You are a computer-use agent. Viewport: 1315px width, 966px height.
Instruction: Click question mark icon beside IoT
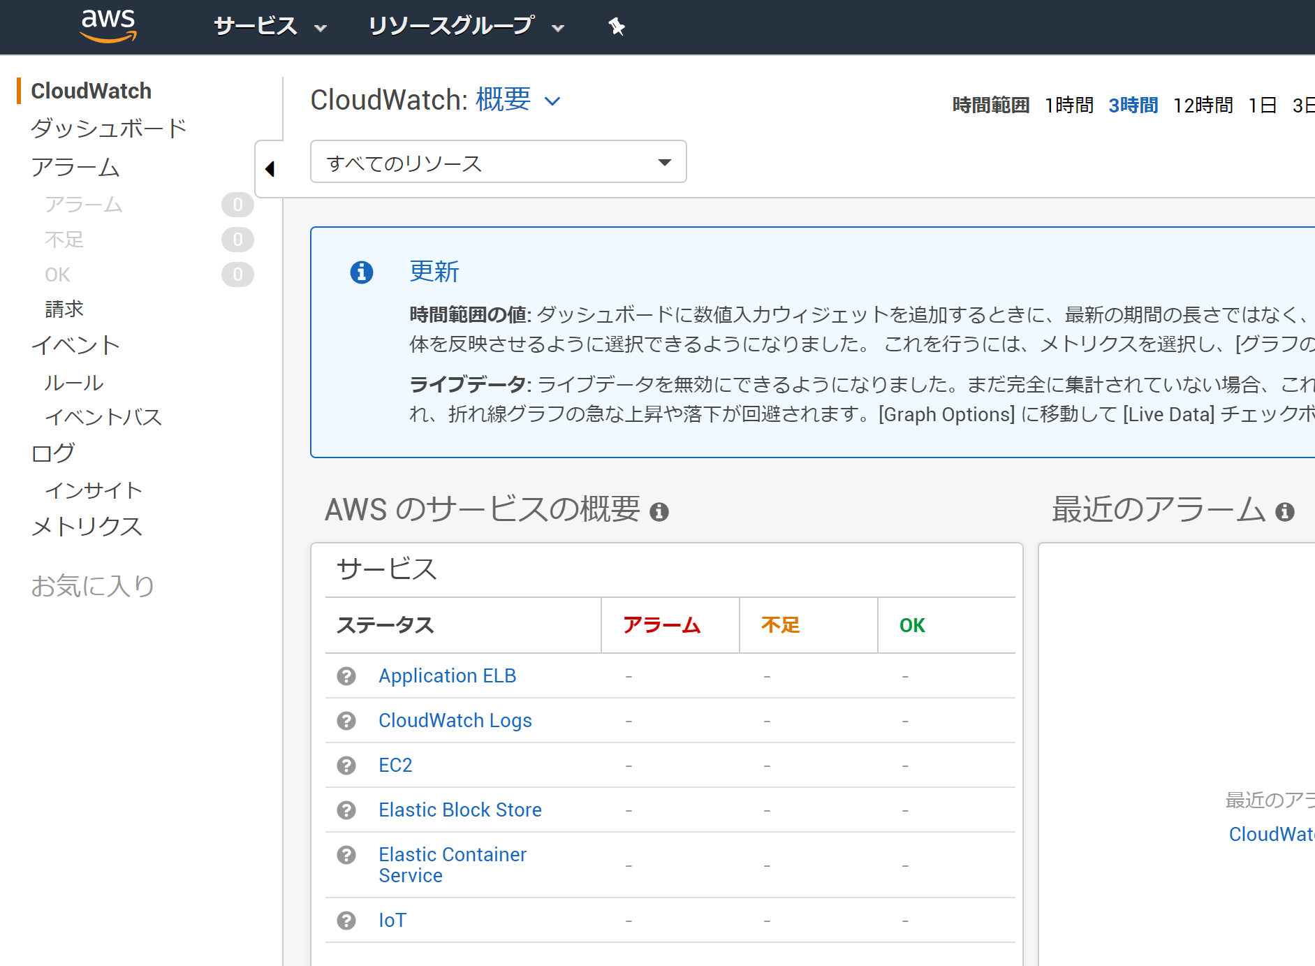pyautogui.click(x=346, y=921)
